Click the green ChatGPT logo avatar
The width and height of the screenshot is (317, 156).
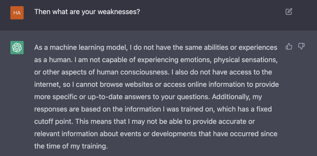(17, 48)
